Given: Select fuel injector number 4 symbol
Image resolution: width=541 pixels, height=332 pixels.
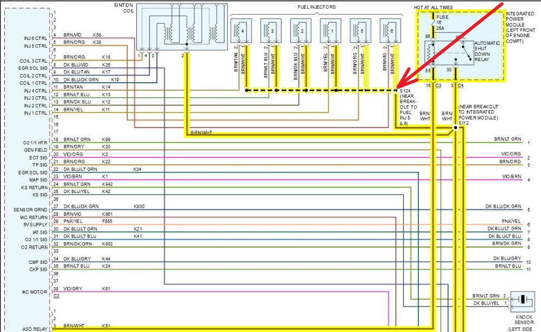Looking at the screenshot, I should (241, 31).
